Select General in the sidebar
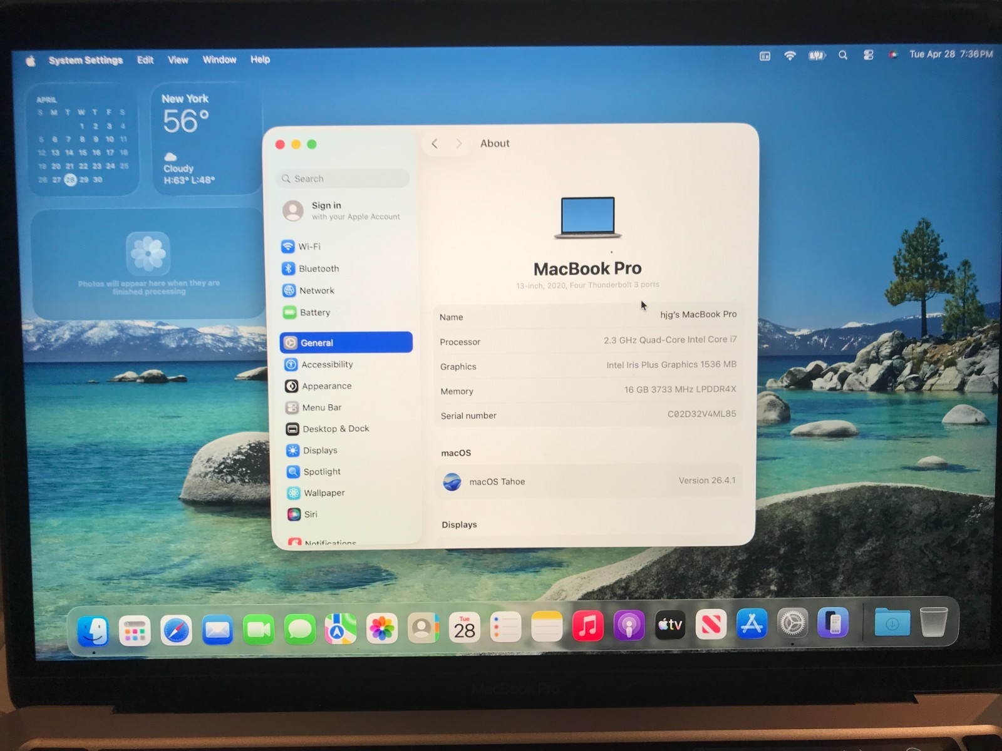Screen dimensions: 1002x751 (346, 342)
